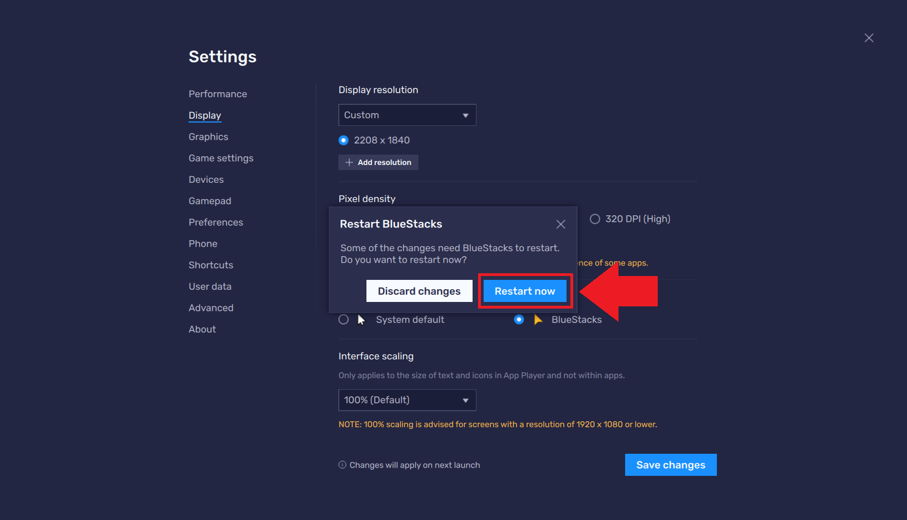Click the Display resolution dropdown arrow

tap(465, 115)
